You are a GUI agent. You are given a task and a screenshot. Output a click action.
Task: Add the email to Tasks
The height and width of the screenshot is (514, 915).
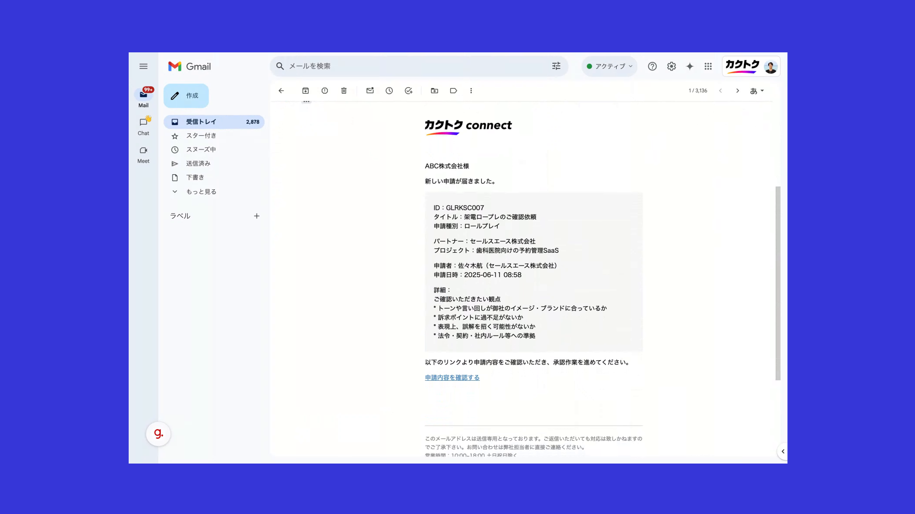[408, 90]
